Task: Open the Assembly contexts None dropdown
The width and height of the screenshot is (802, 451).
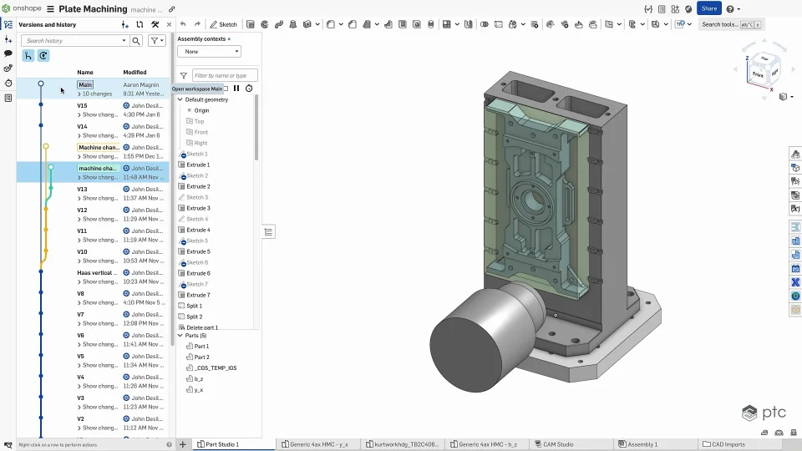Action: point(209,52)
